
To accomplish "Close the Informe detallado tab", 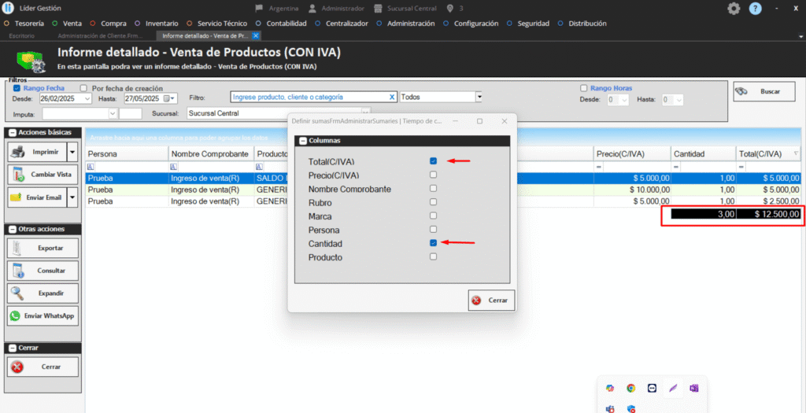I will (256, 35).
